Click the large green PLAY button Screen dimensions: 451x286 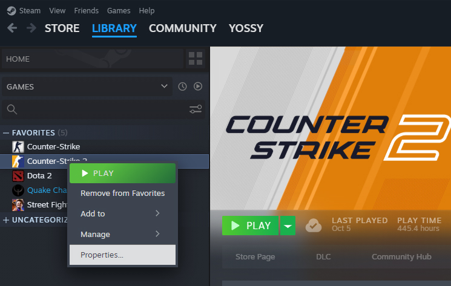tap(250, 226)
